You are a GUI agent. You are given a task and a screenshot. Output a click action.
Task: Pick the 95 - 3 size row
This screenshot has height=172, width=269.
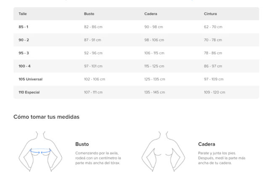point(24,53)
